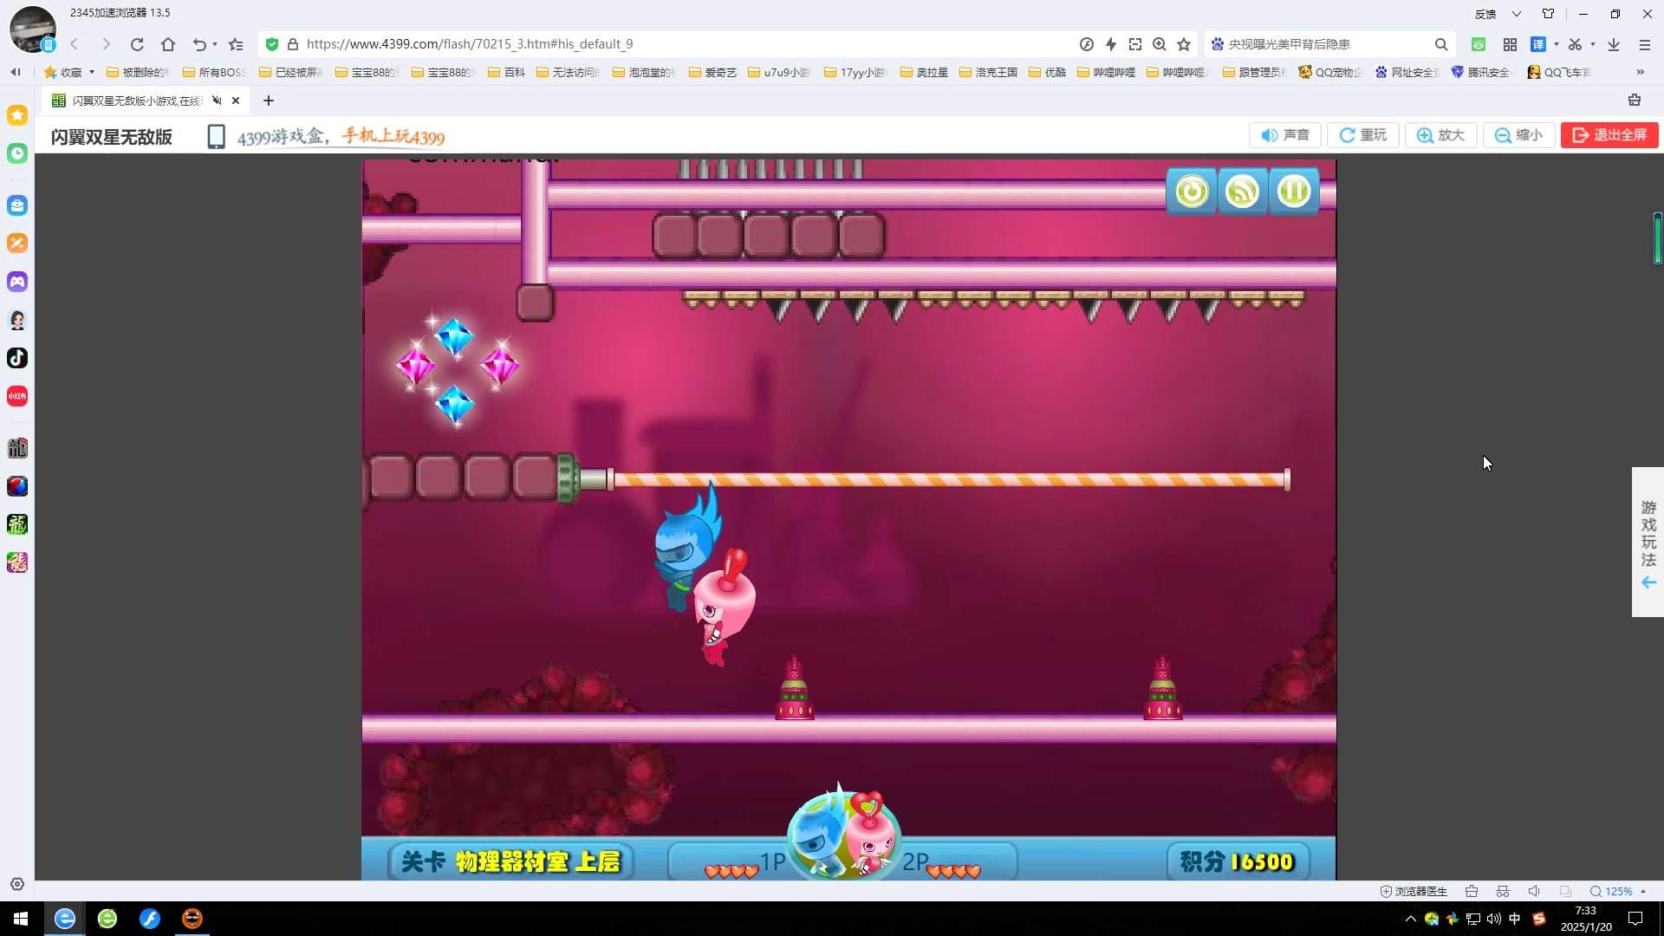Open the 游戏玩法 side panel
1664x936 pixels.
click(1648, 543)
